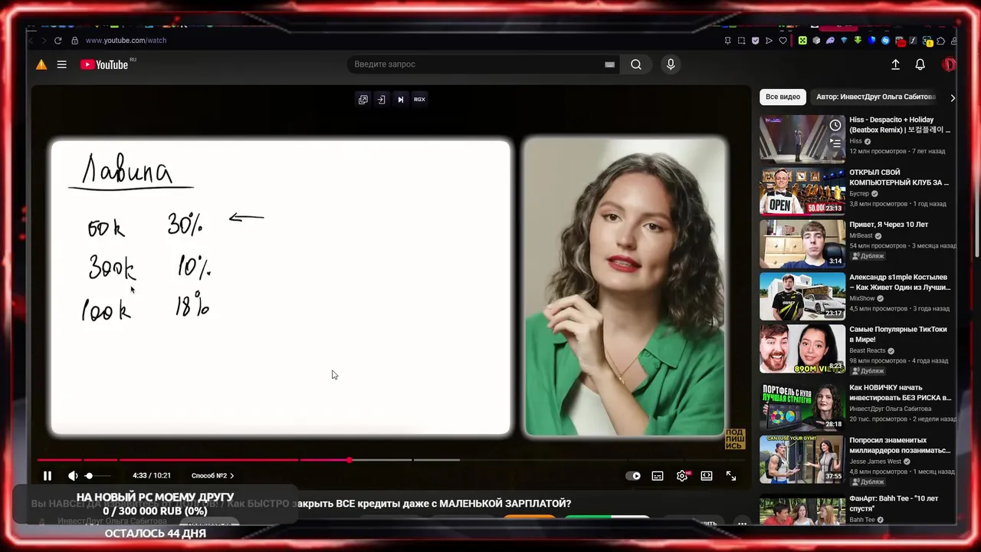Show more filter chips with arrow
The height and width of the screenshot is (552, 981).
pyautogui.click(x=952, y=97)
